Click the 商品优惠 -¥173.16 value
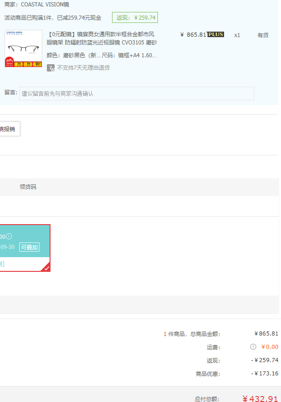Viewport: 281px width, 402px height. 265,374
